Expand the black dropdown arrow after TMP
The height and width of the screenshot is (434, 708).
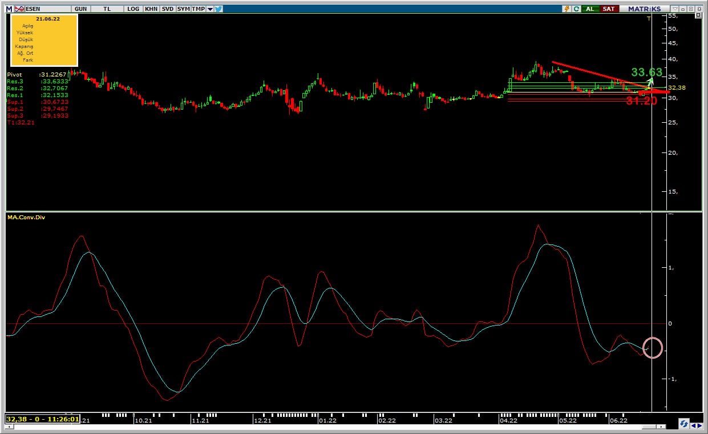(210, 9)
